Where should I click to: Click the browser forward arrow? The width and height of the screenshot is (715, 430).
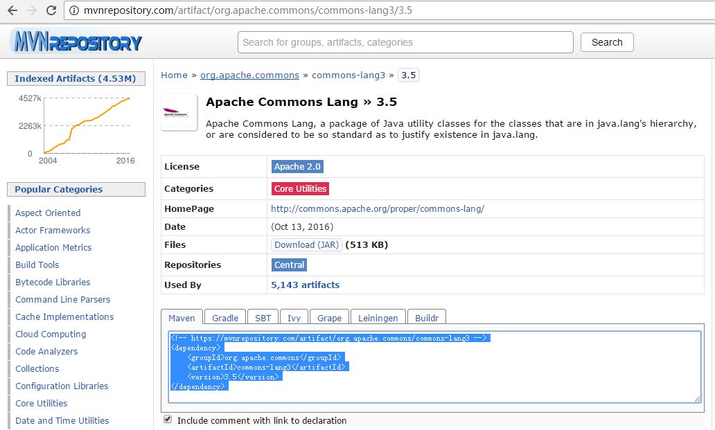[x=32, y=10]
